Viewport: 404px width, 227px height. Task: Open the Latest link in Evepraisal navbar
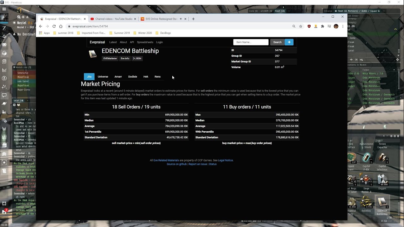(x=113, y=42)
